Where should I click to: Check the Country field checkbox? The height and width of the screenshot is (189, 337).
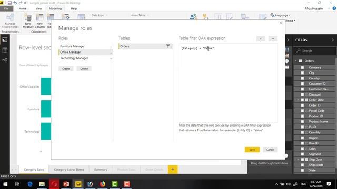click(x=302, y=78)
